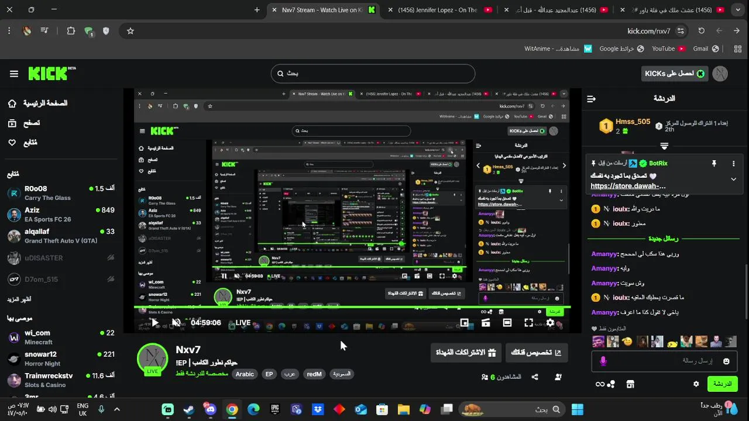Click the KICK beta logo
The width and height of the screenshot is (749, 421).
coord(51,73)
